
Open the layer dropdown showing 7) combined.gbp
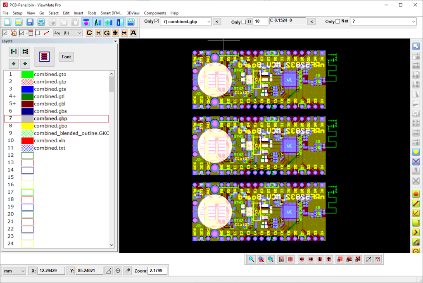(185, 22)
